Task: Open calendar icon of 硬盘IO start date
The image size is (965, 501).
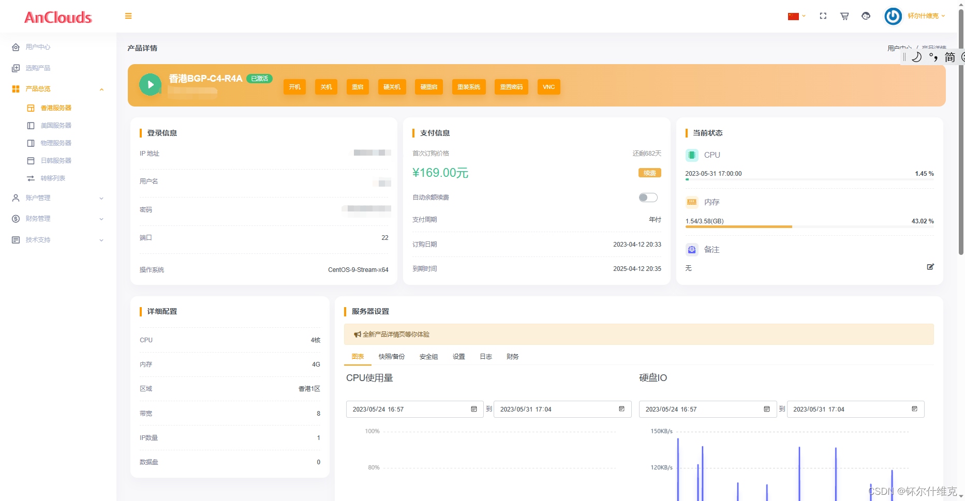Action: 767,409
